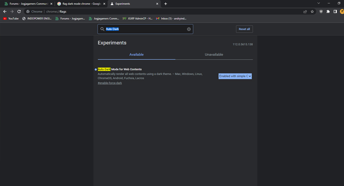Switch to flag dark mode chrome Google tab
The height and width of the screenshot is (186, 344).
(81, 4)
